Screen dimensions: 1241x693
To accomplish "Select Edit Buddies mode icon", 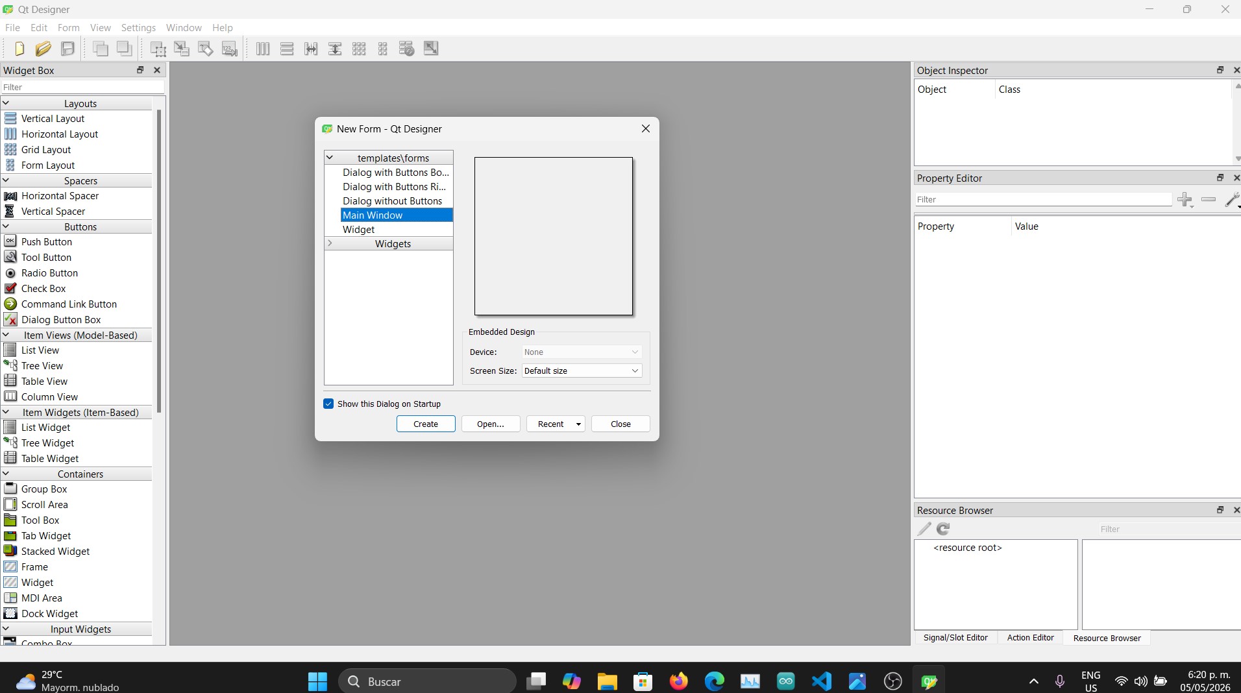I will coord(206,49).
